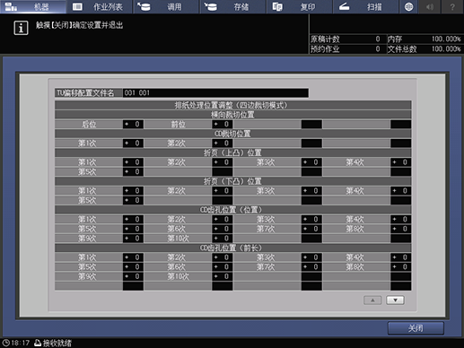Click the clock icon in status bar
The height and width of the screenshot is (348, 464).
coord(5,343)
